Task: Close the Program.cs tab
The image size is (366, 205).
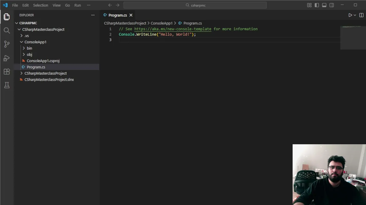Action: click(x=131, y=15)
